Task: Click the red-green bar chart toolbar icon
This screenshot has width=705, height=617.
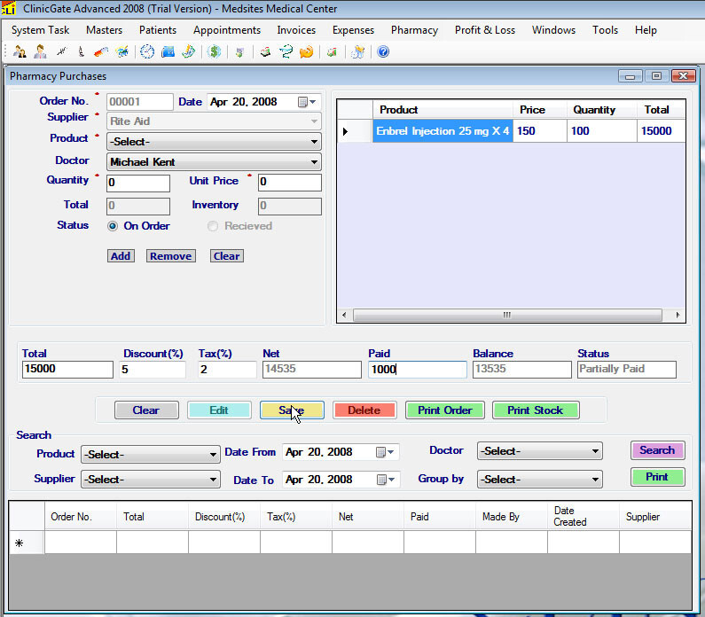Action: point(332,52)
